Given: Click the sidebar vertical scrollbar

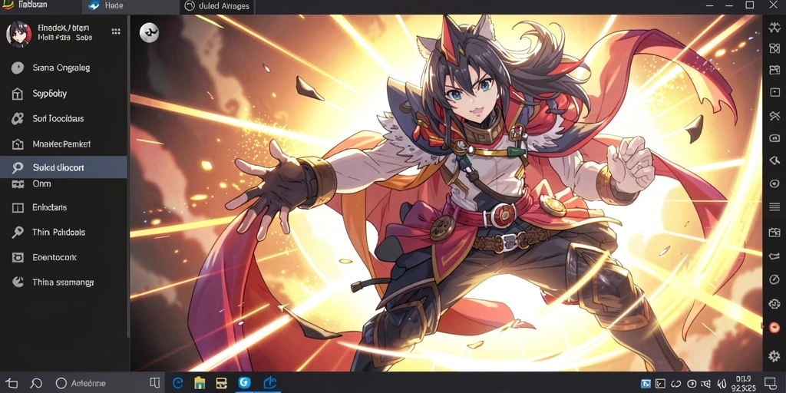Looking at the screenshot, I should point(128,176).
